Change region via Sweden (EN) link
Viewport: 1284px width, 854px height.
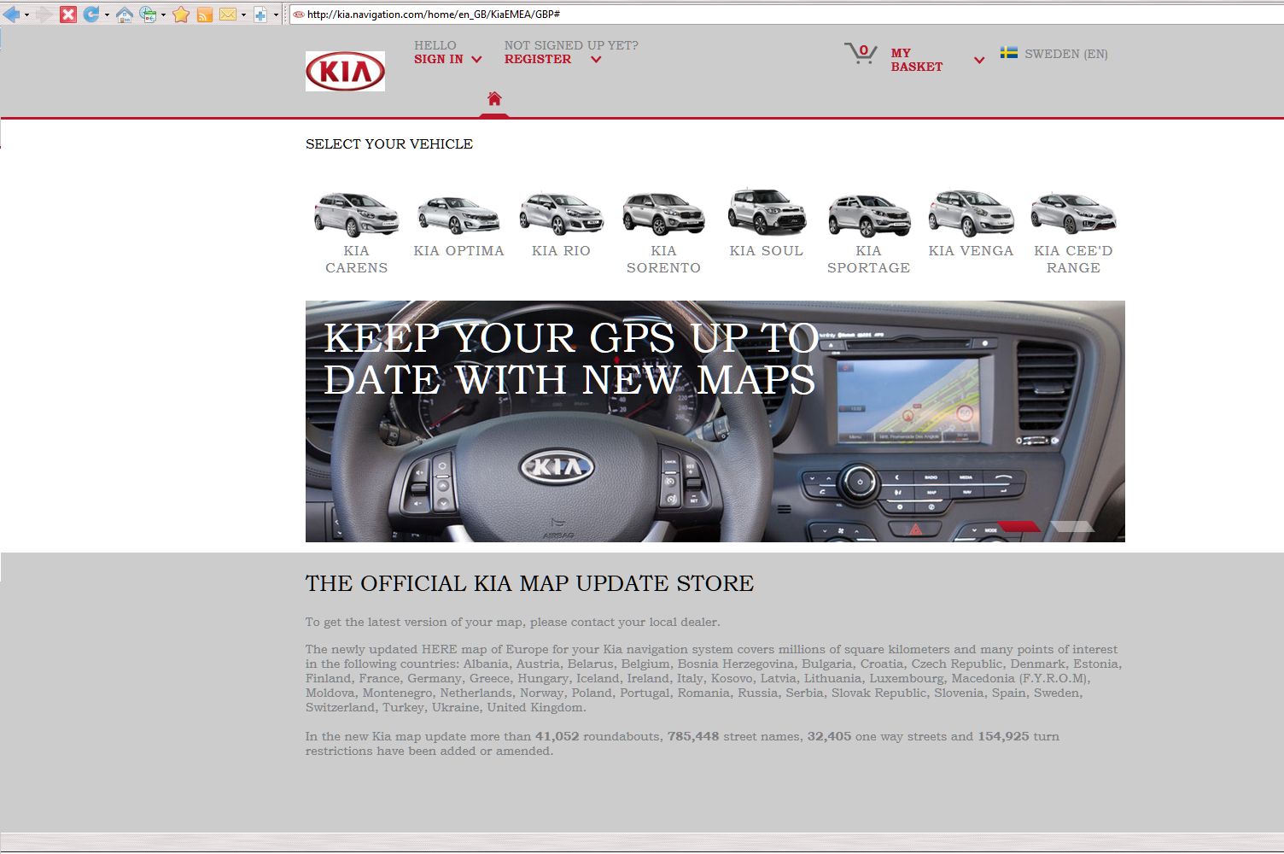(x=1055, y=54)
